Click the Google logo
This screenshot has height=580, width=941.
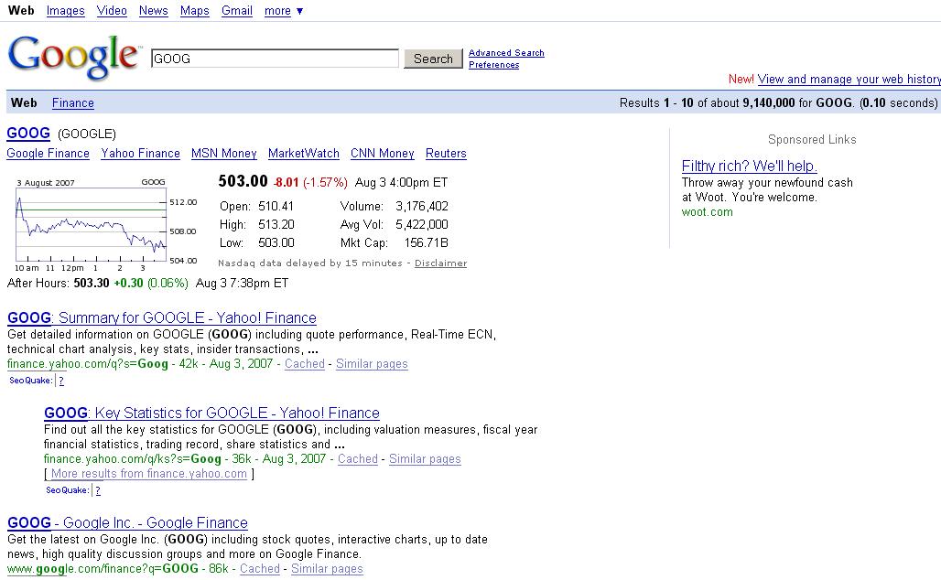[74, 57]
